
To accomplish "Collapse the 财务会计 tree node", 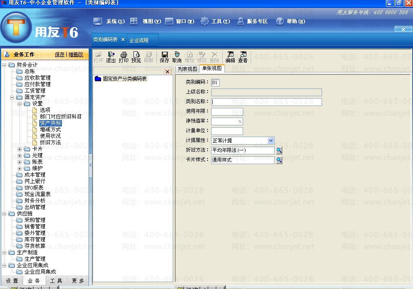I will point(4,65).
